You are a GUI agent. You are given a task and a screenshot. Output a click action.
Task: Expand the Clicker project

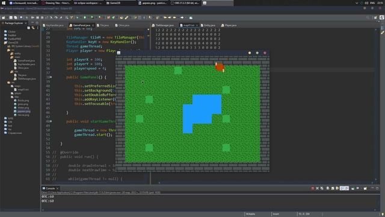10,31
